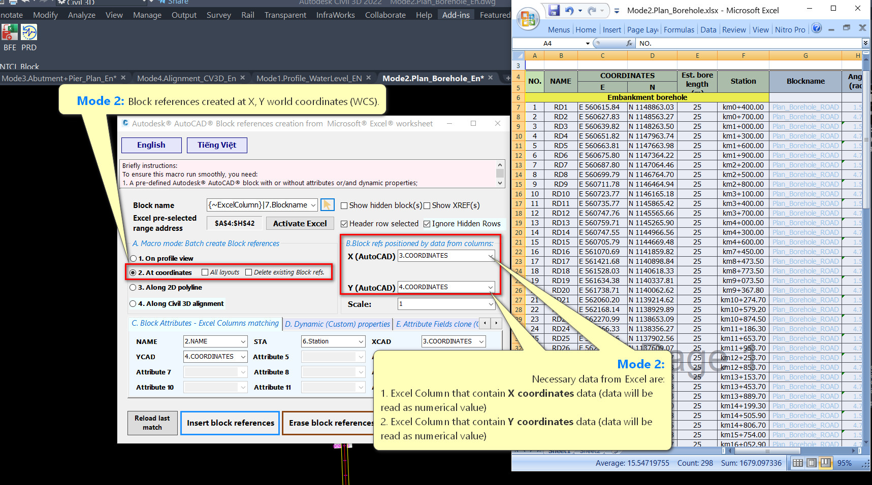This screenshot has width=872, height=485.
Task: Select Excel column header G
Action: pos(805,56)
